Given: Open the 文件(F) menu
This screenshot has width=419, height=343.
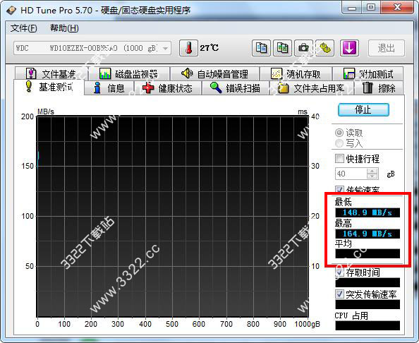Looking at the screenshot, I should (23, 28).
